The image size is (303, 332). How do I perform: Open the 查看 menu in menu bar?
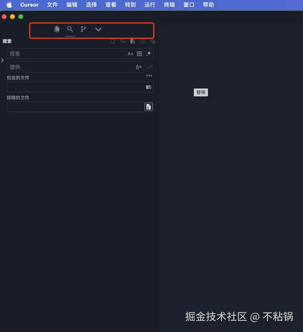pyautogui.click(x=111, y=5)
